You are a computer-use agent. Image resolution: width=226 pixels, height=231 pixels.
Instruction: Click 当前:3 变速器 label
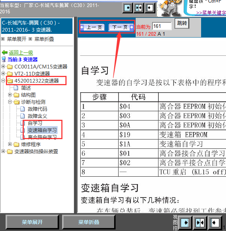[23, 60]
